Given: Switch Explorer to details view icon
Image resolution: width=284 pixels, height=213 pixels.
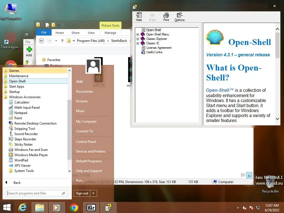Looking at the screenshot, I should tap(243, 175).
